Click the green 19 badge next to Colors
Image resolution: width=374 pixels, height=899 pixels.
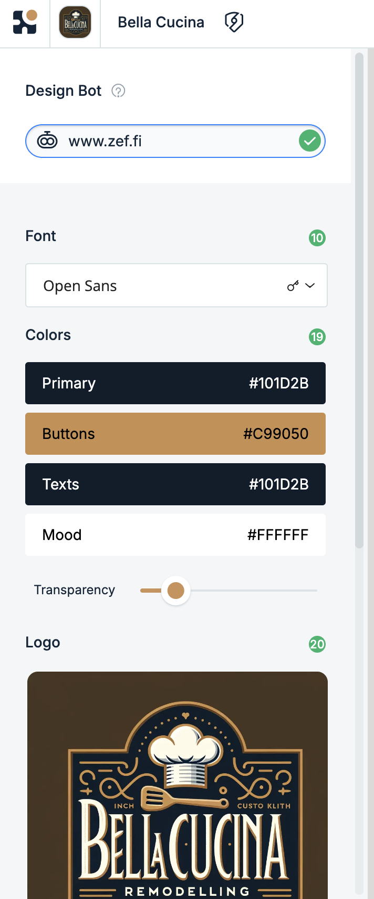[317, 337]
